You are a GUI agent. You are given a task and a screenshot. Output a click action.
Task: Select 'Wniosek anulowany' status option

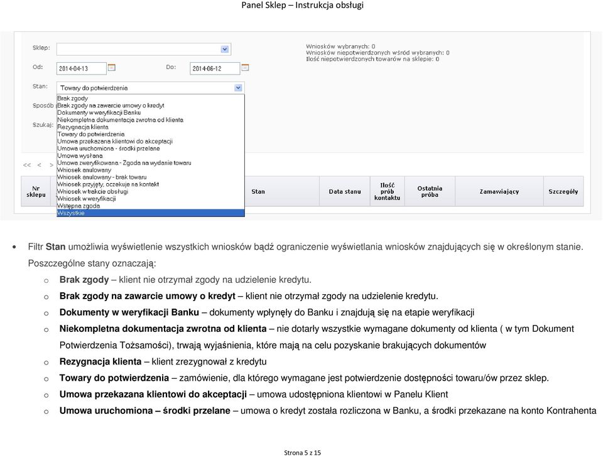pos(150,170)
